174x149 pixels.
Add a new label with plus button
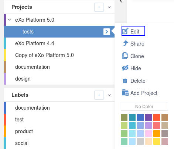(99, 95)
